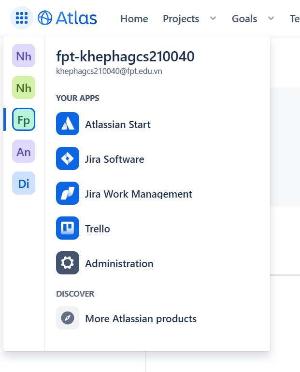Viewport: 300px width, 372px height.
Task: Open Administration settings
Action: (119, 264)
